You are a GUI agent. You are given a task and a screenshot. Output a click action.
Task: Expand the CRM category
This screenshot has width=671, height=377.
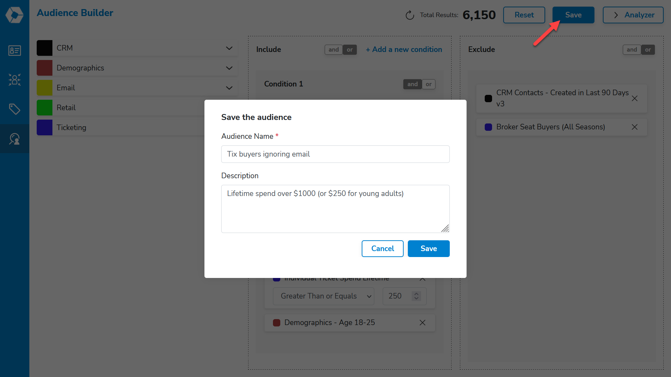tap(229, 48)
